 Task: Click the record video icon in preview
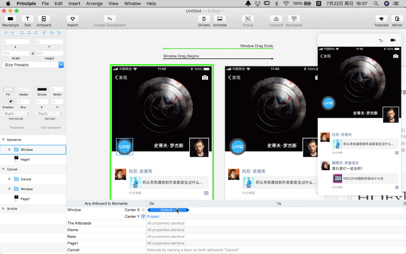tap(393, 40)
